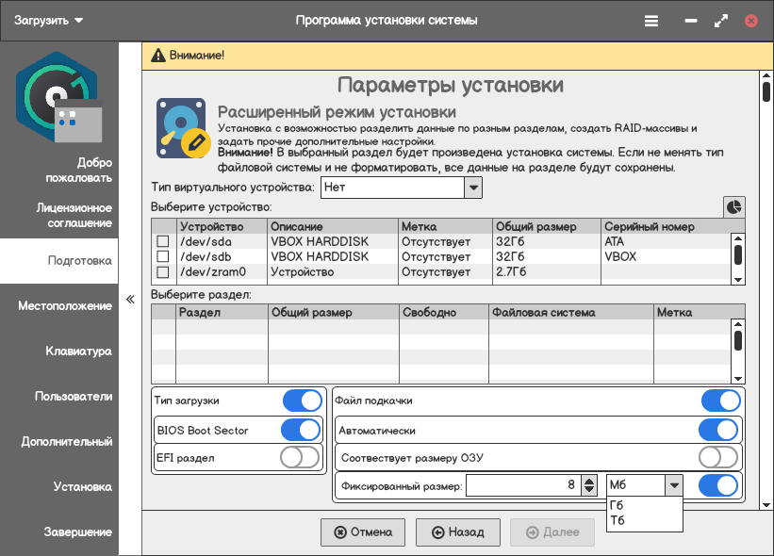Viewport: 774px width, 556px height.
Task: Open the hamburger menu in title bar
Action: 651,20
